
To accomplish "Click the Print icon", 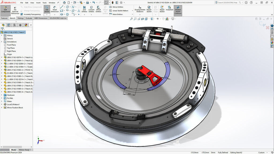I will point(87,3).
